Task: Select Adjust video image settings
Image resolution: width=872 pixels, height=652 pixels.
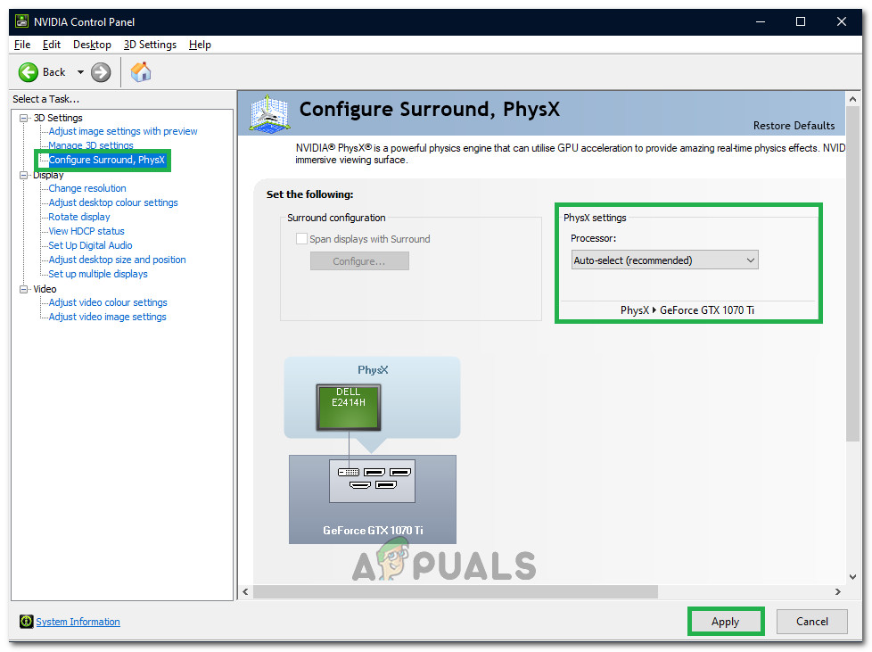Action: pyautogui.click(x=107, y=317)
